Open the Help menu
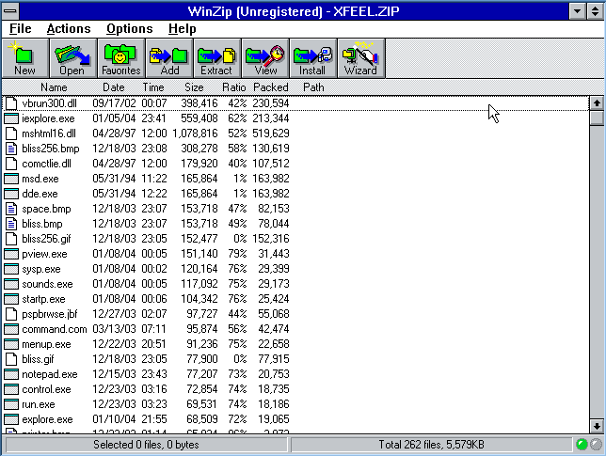The width and height of the screenshot is (606, 456). point(182,28)
